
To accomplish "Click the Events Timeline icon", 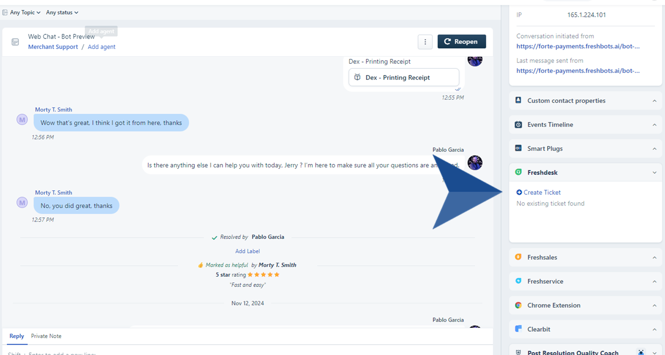I will (x=519, y=125).
